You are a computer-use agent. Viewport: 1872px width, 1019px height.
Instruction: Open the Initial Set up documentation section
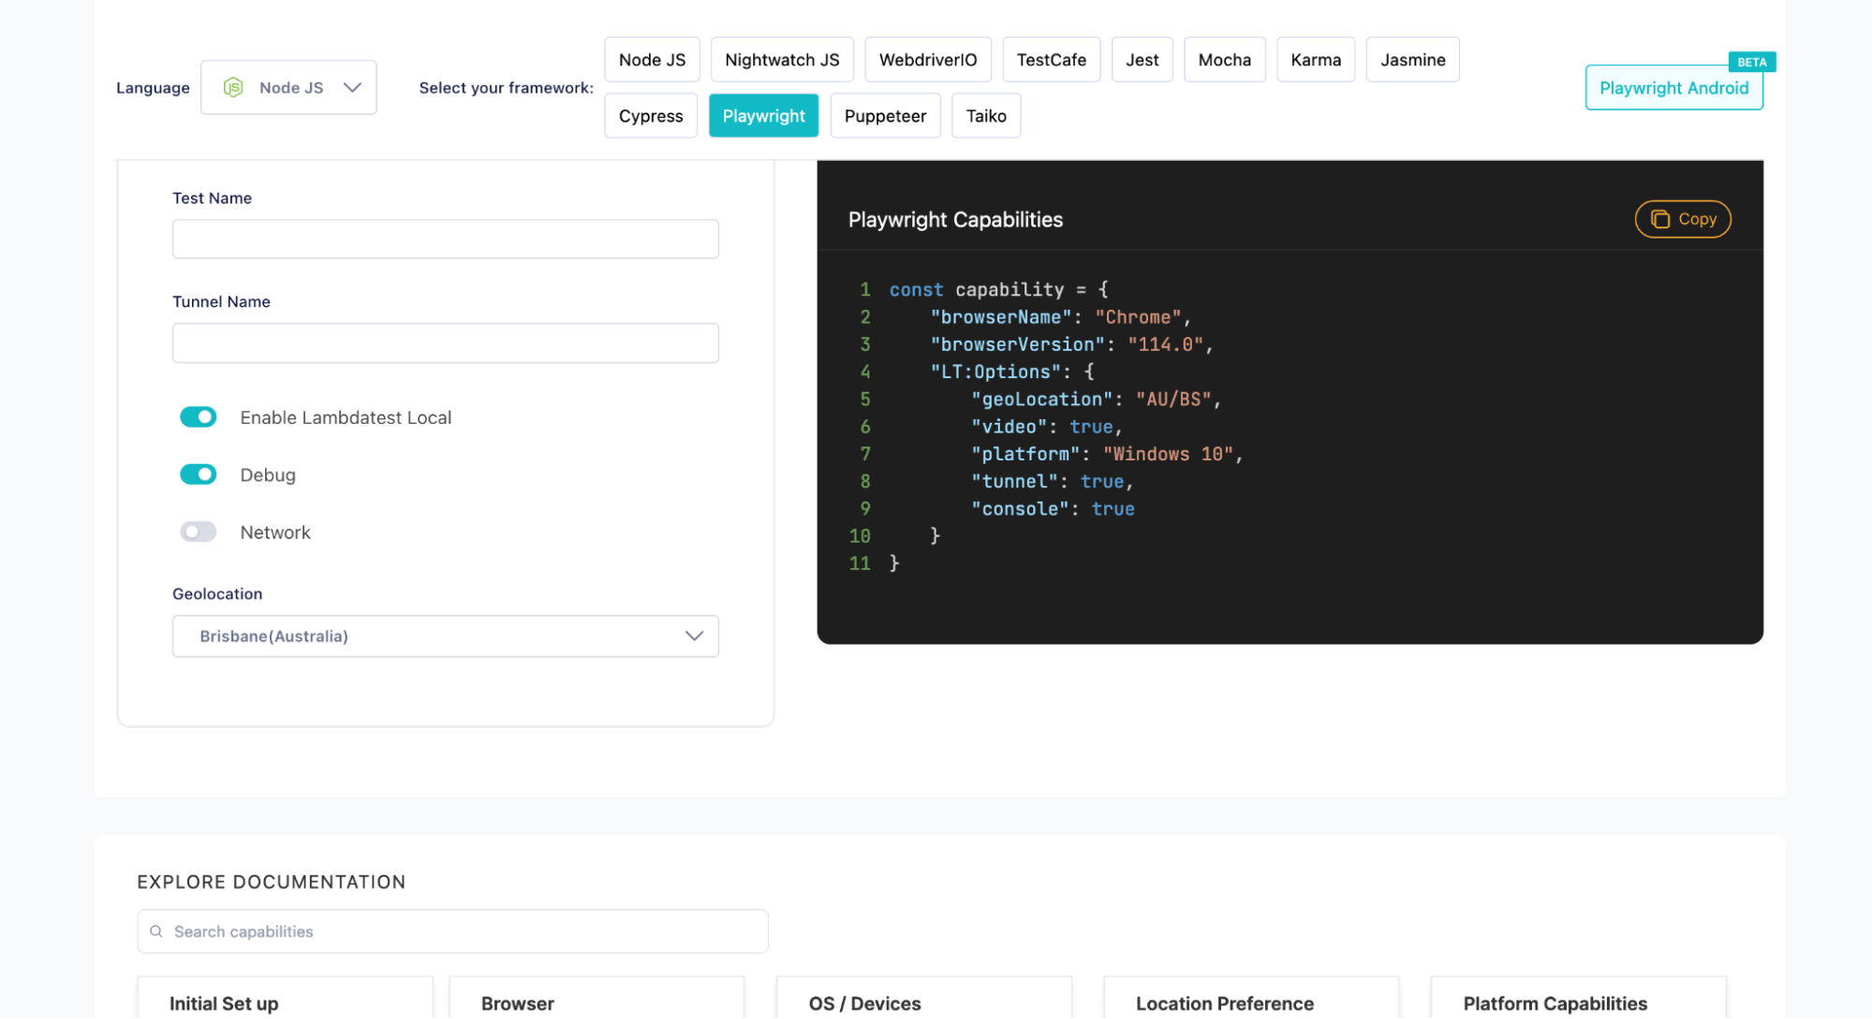click(225, 1003)
